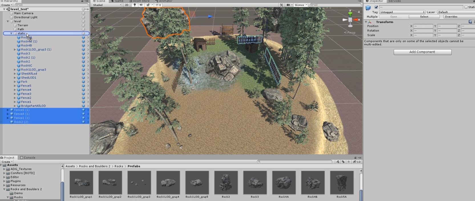Select the Scene tab

pyautogui.click(x=99, y=1)
